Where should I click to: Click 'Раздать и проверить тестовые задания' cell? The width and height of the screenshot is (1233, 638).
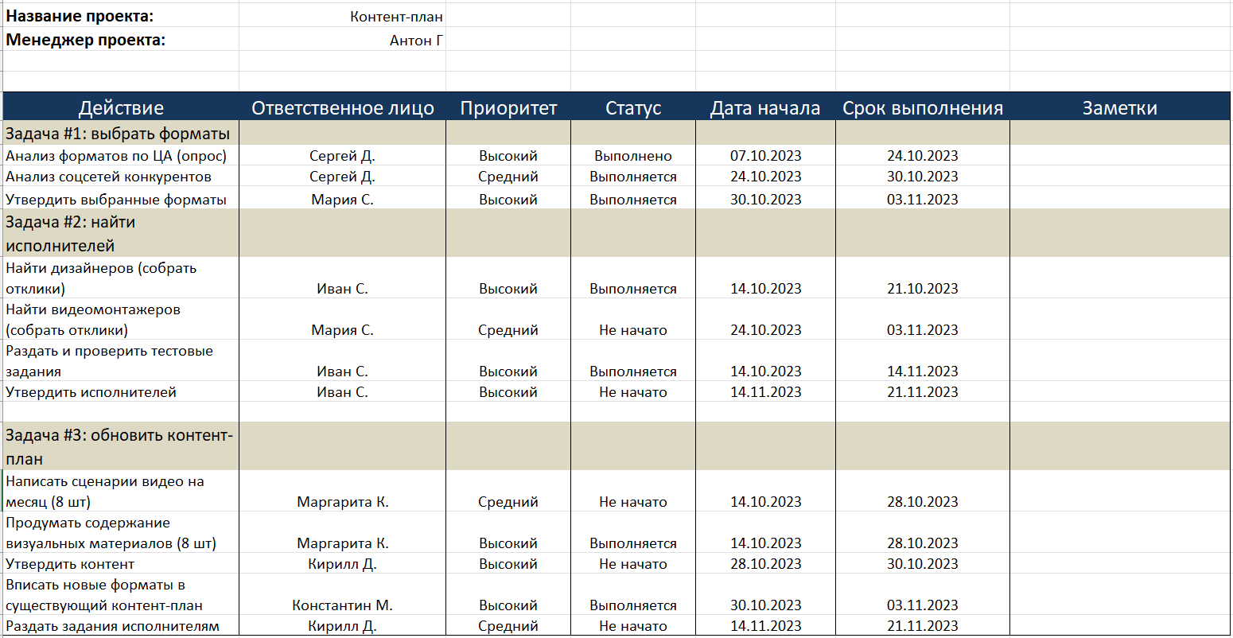pyautogui.click(x=121, y=360)
